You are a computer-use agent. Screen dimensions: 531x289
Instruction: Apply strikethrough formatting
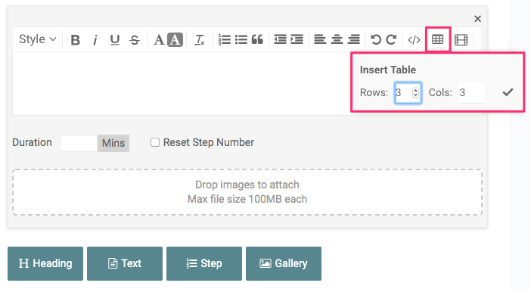[x=135, y=40]
